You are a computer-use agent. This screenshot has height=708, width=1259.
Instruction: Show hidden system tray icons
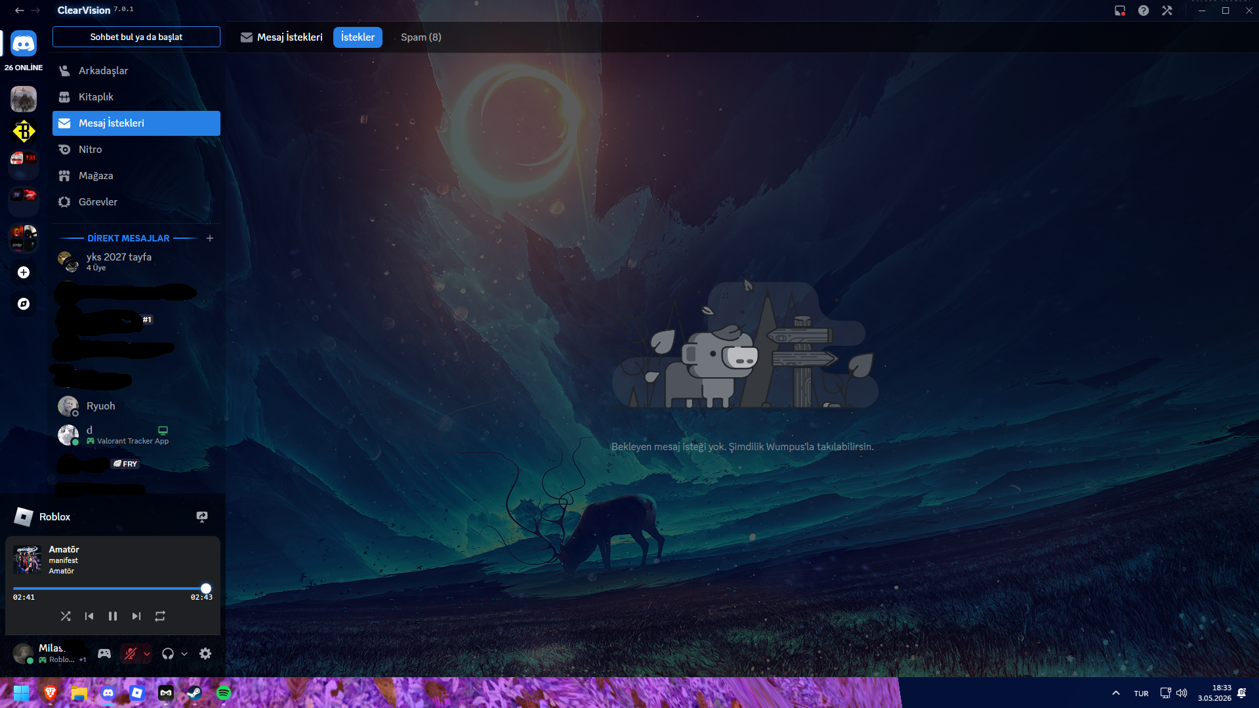coord(1116,693)
